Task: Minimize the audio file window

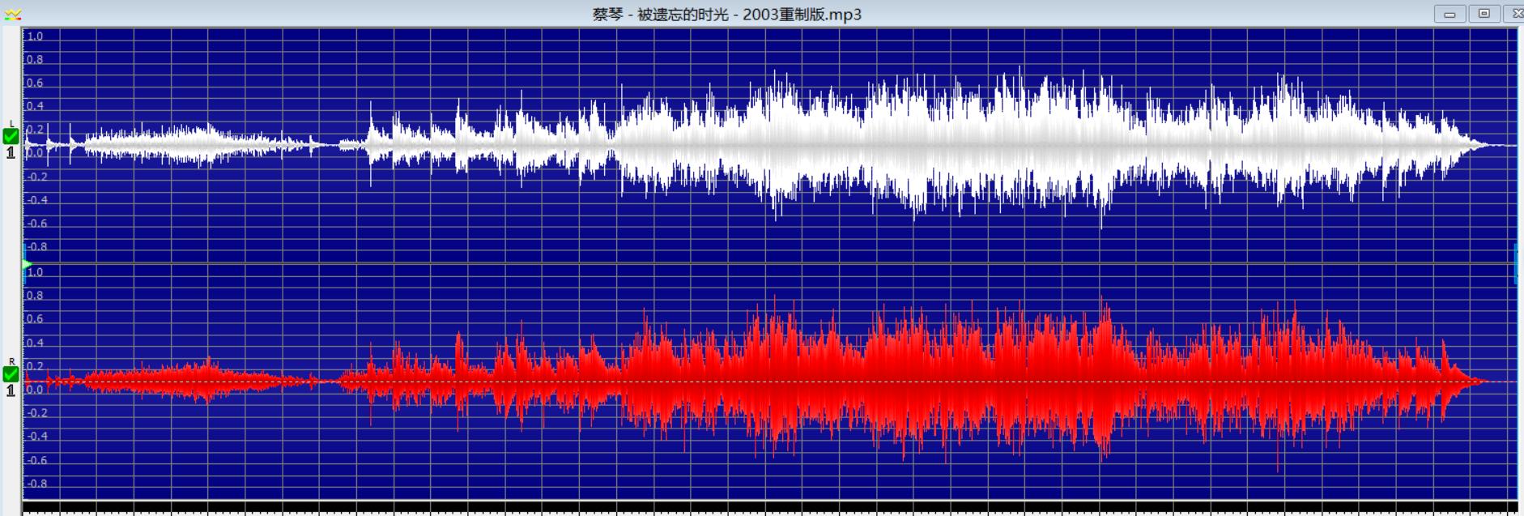Action: point(1450,14)
